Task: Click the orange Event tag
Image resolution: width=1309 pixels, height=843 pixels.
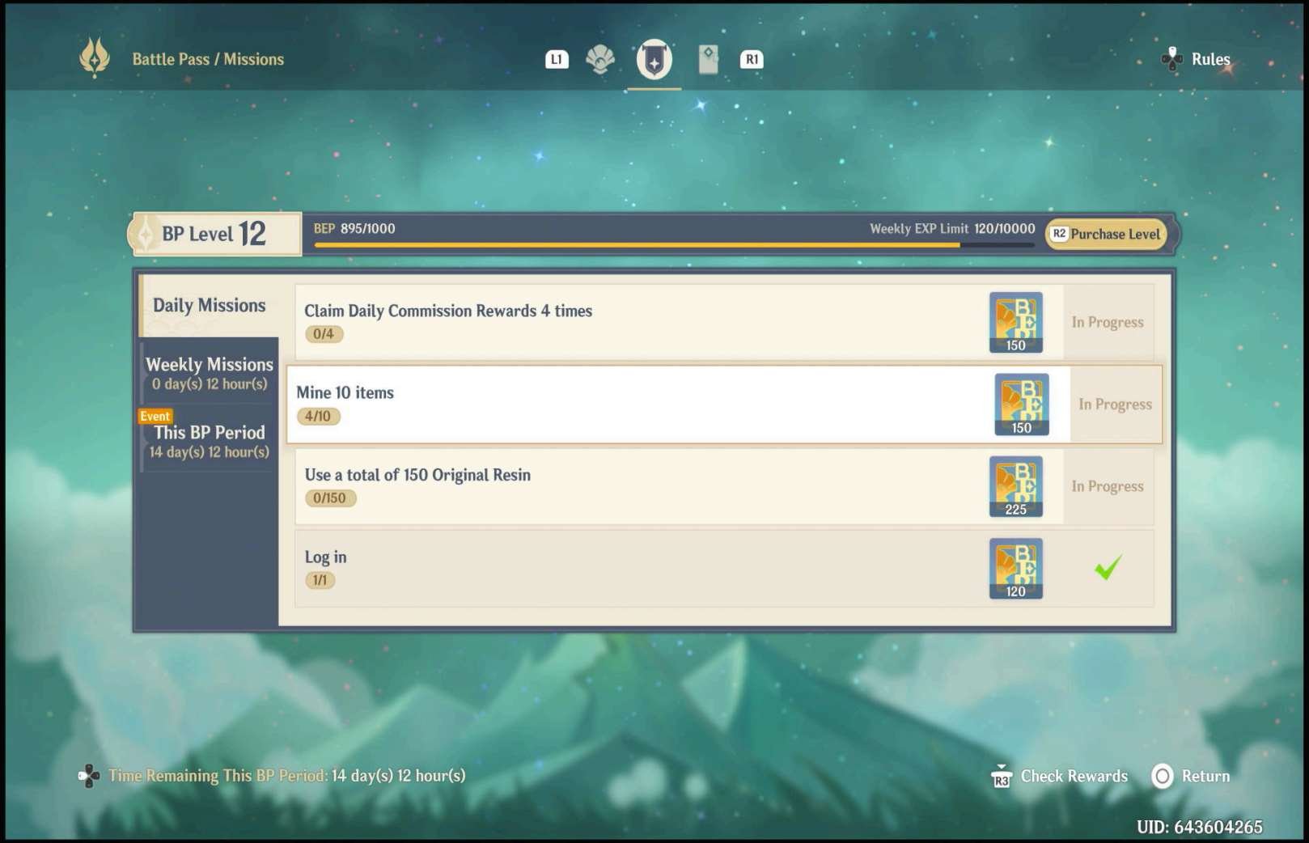Action: tap(155, 416)
